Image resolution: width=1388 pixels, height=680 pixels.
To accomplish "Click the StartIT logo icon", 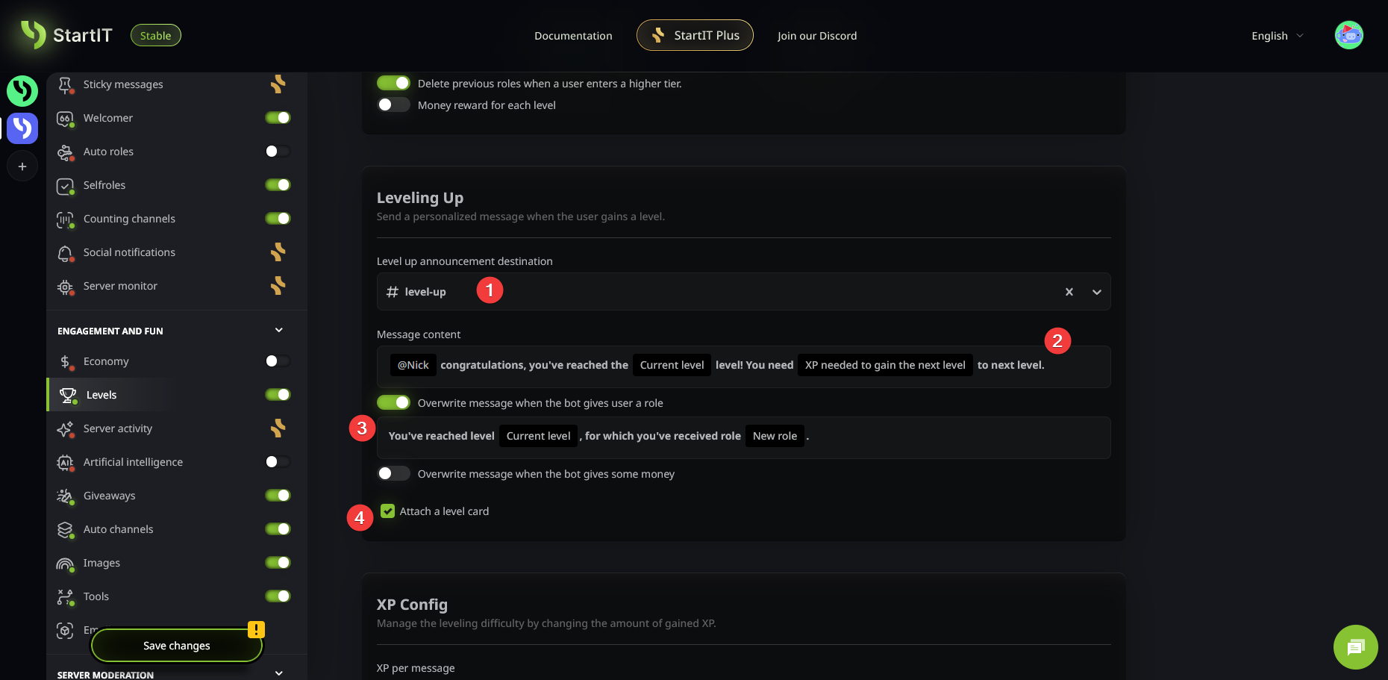I will pyautogui.click(x=34, y=34).
